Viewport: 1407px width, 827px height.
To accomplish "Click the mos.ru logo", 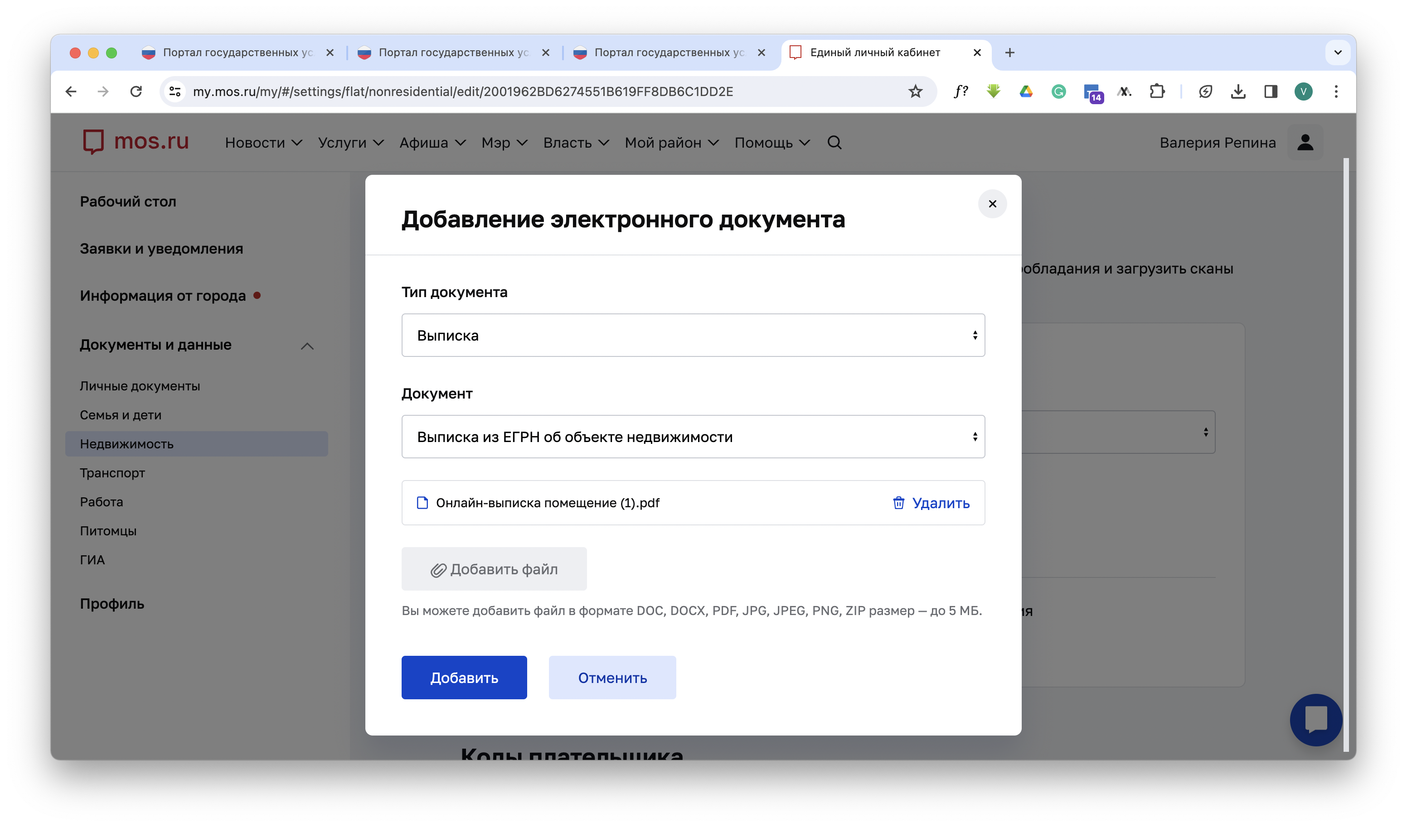I will (136, 142).
